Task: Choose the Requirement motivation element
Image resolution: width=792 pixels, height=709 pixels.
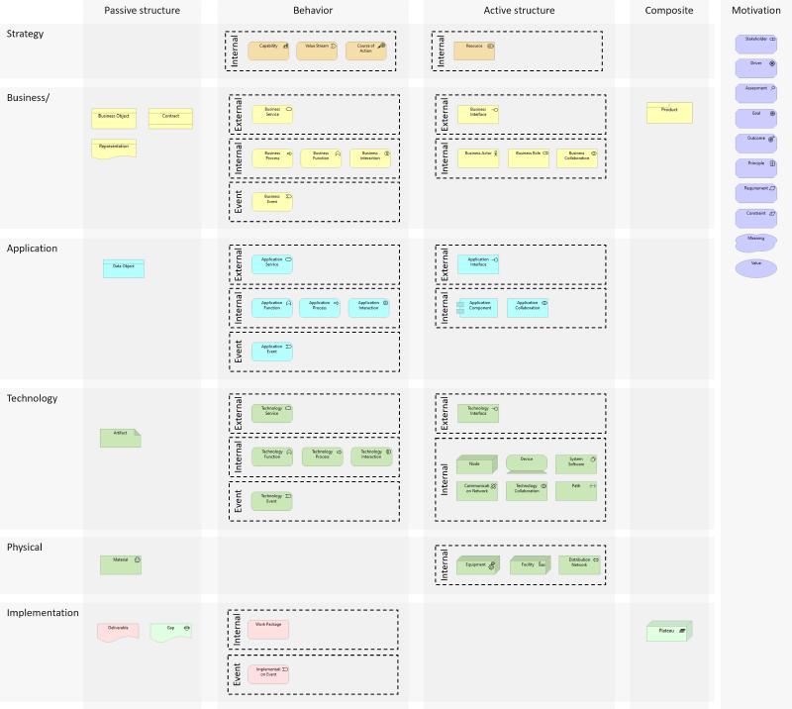Action: [x=756, y=193]
